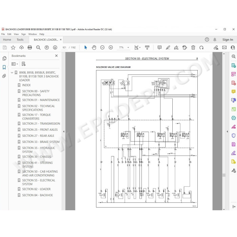Viewport: 237px width, 237px height.
Task: Open the sign document tool
Action: [176, 48]
